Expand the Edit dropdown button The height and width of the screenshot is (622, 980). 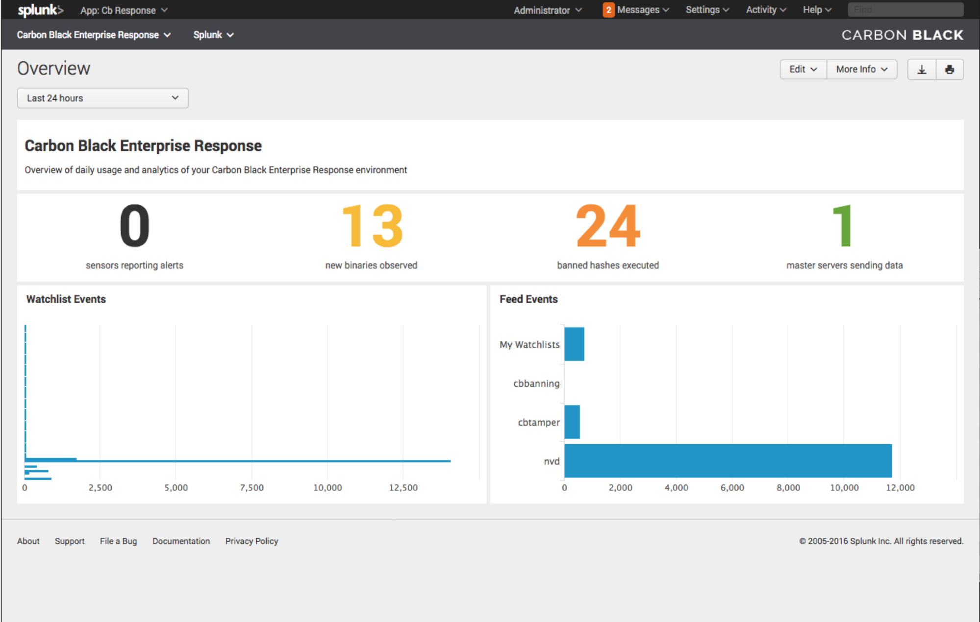pos(803,70)
